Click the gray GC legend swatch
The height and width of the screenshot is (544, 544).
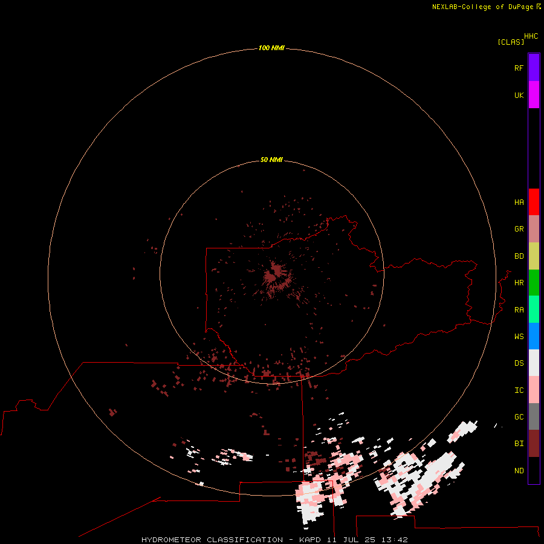pos(534,416)
